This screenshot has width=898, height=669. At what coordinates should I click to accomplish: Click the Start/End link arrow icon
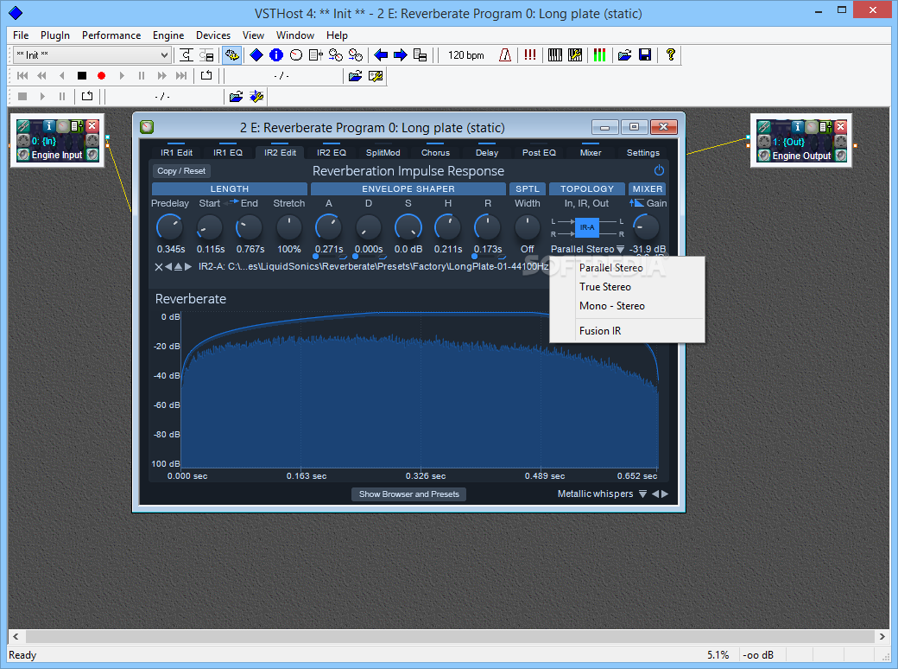(x=234, y=201)
